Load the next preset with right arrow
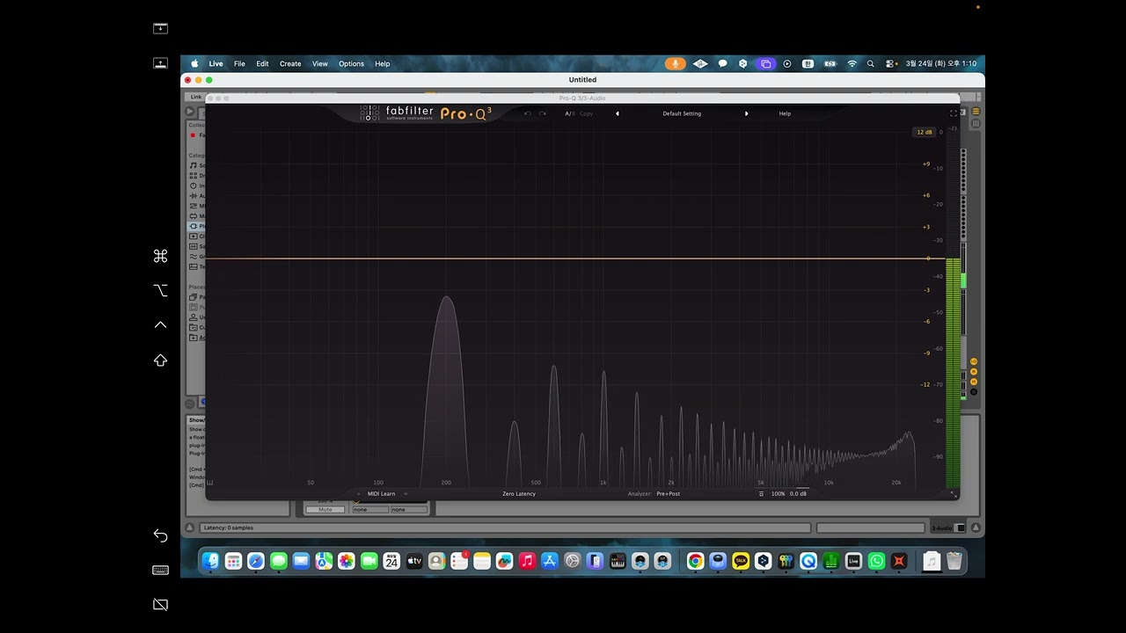This screenshot has width=1126, height=633. [x=747, y=113]
